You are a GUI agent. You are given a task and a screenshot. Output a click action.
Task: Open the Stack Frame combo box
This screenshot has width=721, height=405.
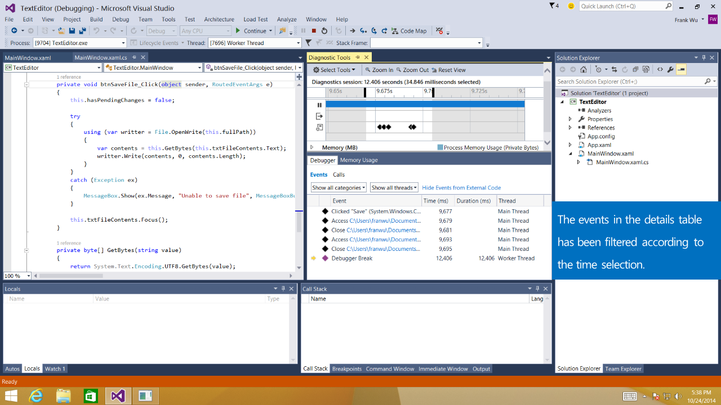click(426, 43)
